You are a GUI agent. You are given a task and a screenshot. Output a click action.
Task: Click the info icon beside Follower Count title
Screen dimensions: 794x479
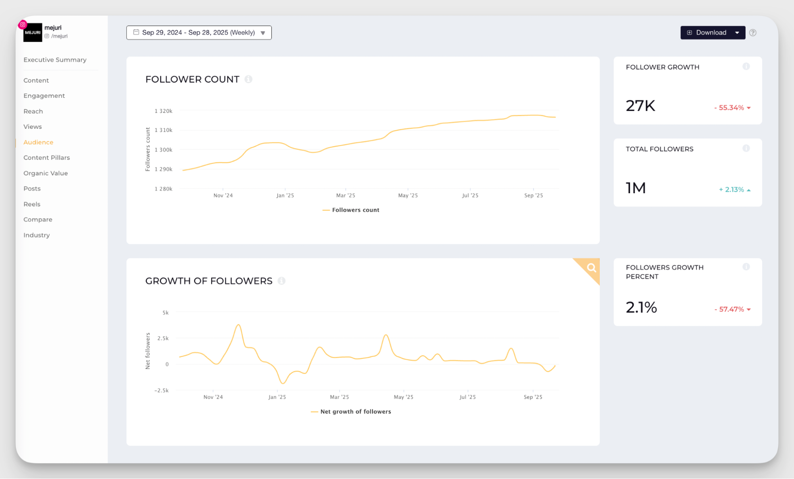(x=248, y=79)
